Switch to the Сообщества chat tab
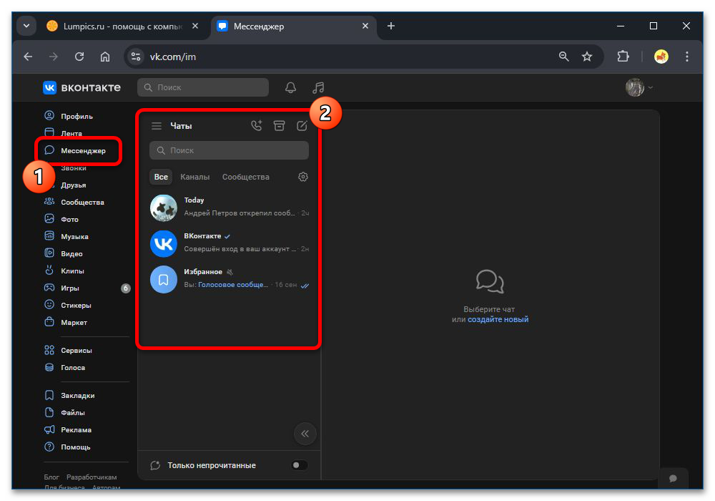Screen dimensions: 715x501 click(x=245, y=177)
